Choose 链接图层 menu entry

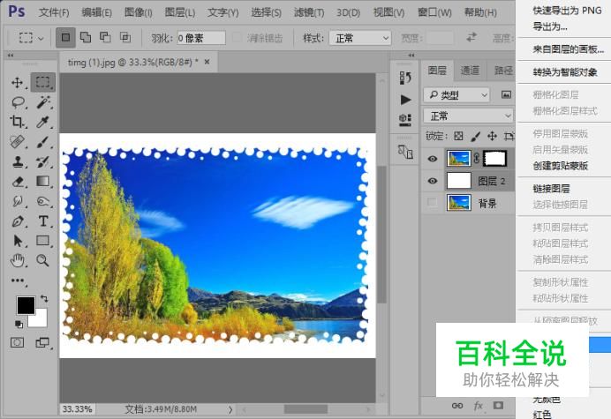(551, 189)
